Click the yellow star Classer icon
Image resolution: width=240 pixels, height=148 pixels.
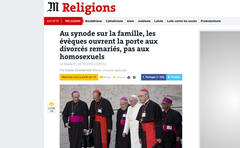tap(114, 77)
